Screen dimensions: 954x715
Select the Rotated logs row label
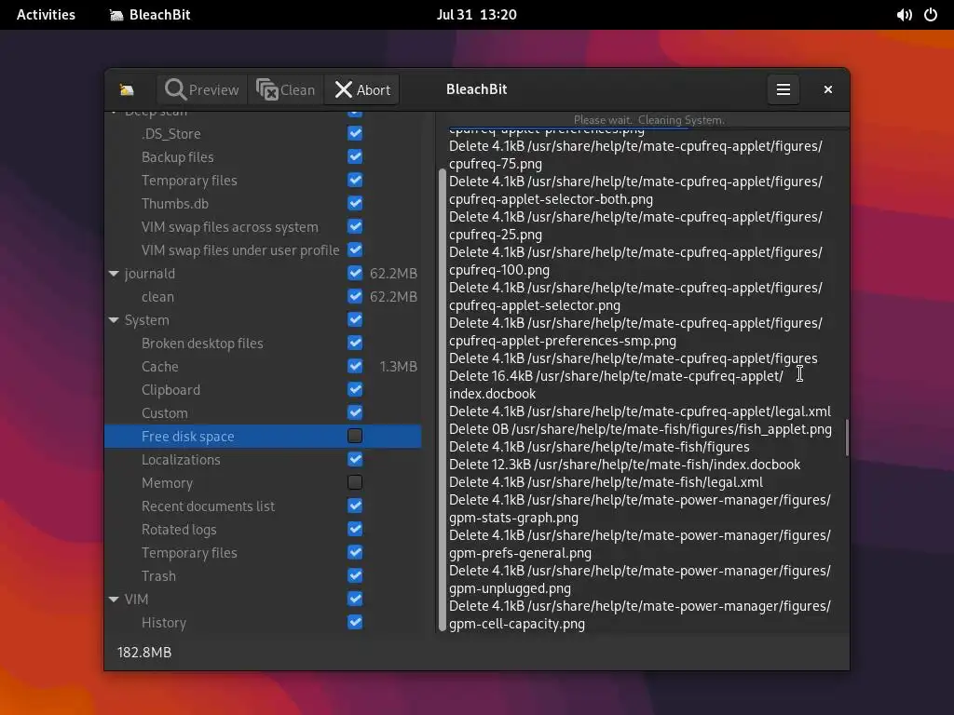pos(179,530)
